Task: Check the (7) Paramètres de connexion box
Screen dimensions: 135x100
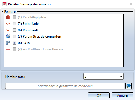Action: (14, 37)
